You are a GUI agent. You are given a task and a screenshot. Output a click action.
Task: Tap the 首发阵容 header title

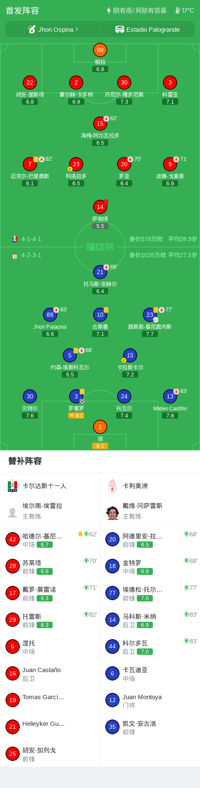coord(22,11)
